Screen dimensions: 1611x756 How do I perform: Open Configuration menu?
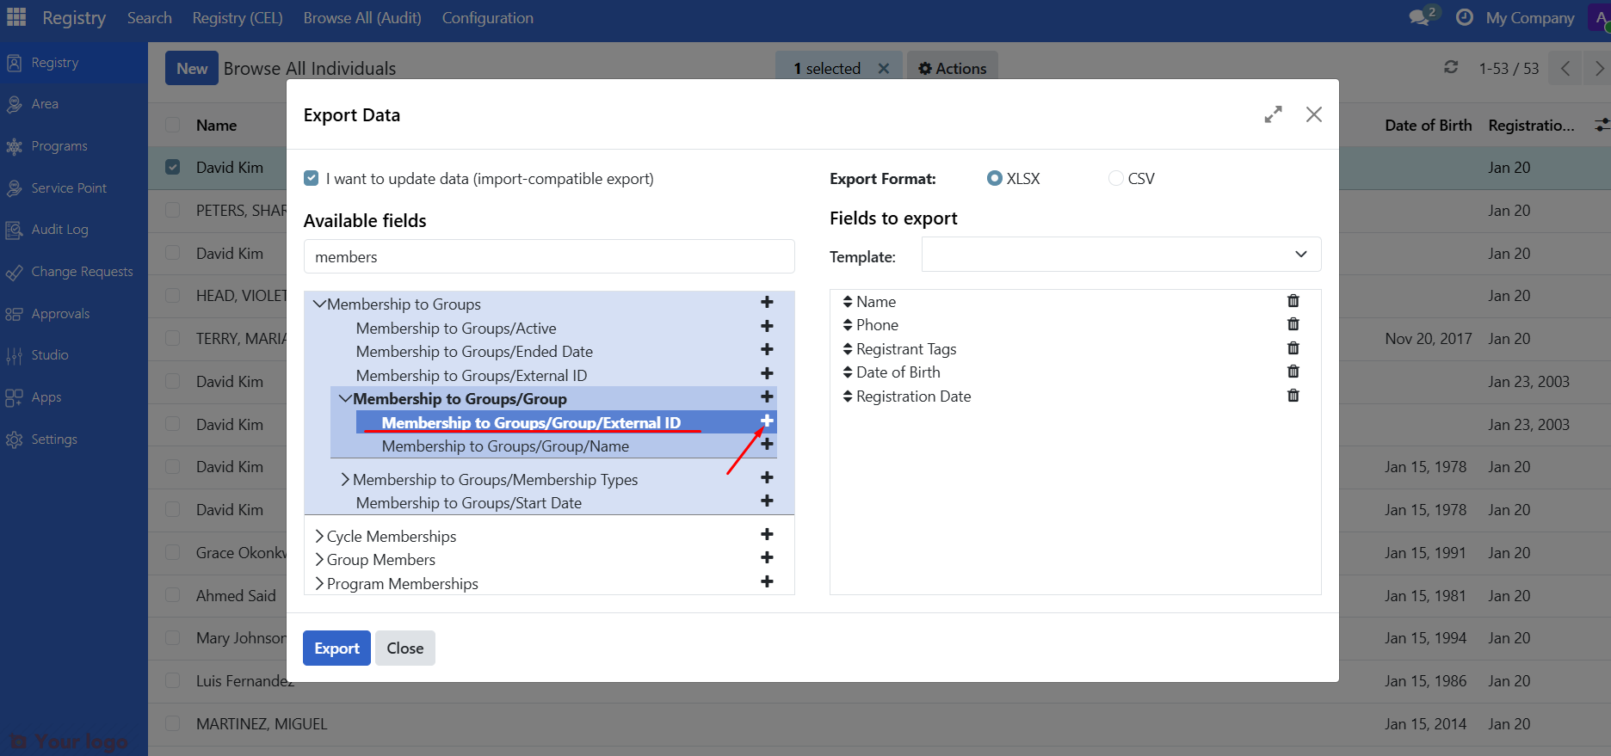487,18
